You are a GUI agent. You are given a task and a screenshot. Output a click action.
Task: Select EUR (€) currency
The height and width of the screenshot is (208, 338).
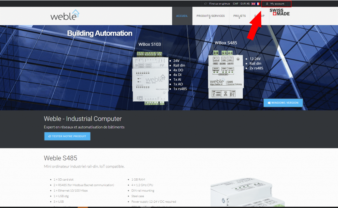pyautogui.click(x=245, y=4)
